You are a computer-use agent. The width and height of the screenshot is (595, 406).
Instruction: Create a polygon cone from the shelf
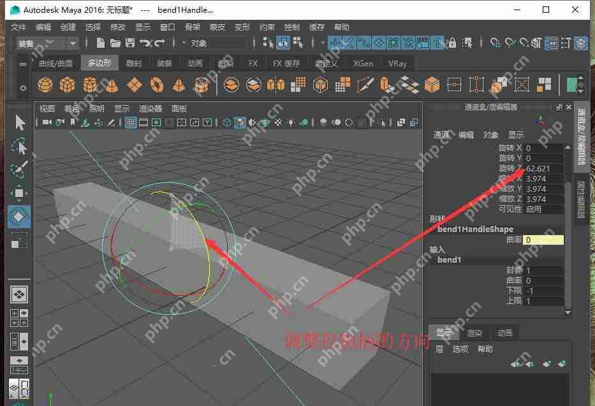112,85
